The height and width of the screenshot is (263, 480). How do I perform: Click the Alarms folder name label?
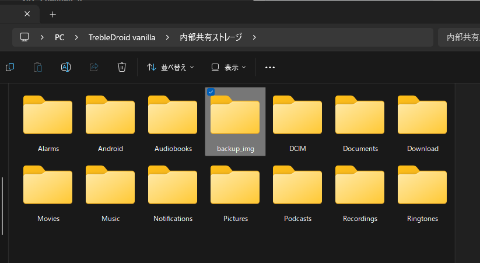point(48,149)
